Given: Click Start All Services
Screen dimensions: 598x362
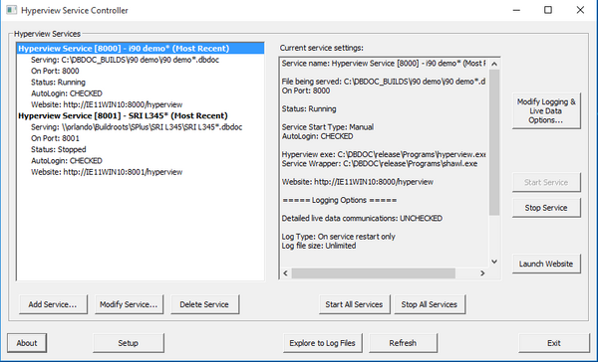Looking at the screenshot, I should (x=354, y=304).
